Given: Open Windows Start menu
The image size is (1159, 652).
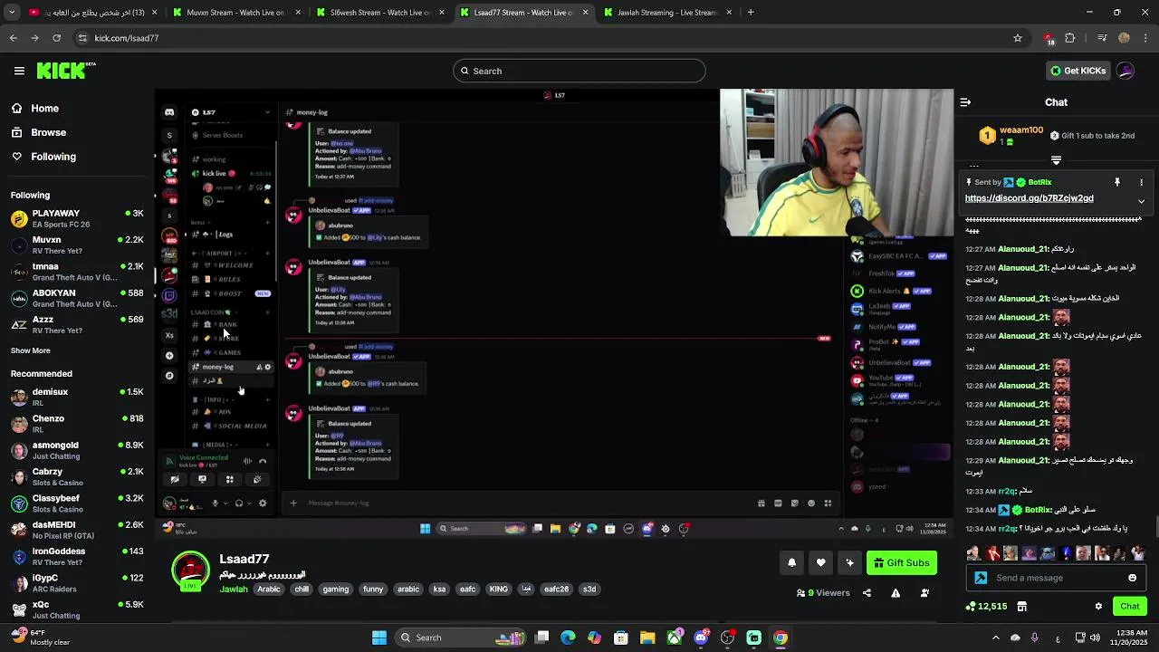Looking at the screenshot, I should pos(379,638).
